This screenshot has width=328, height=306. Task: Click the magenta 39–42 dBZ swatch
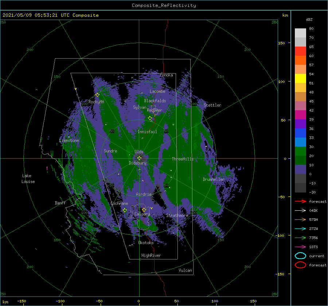pyautogui.click(x=300, y=115)
